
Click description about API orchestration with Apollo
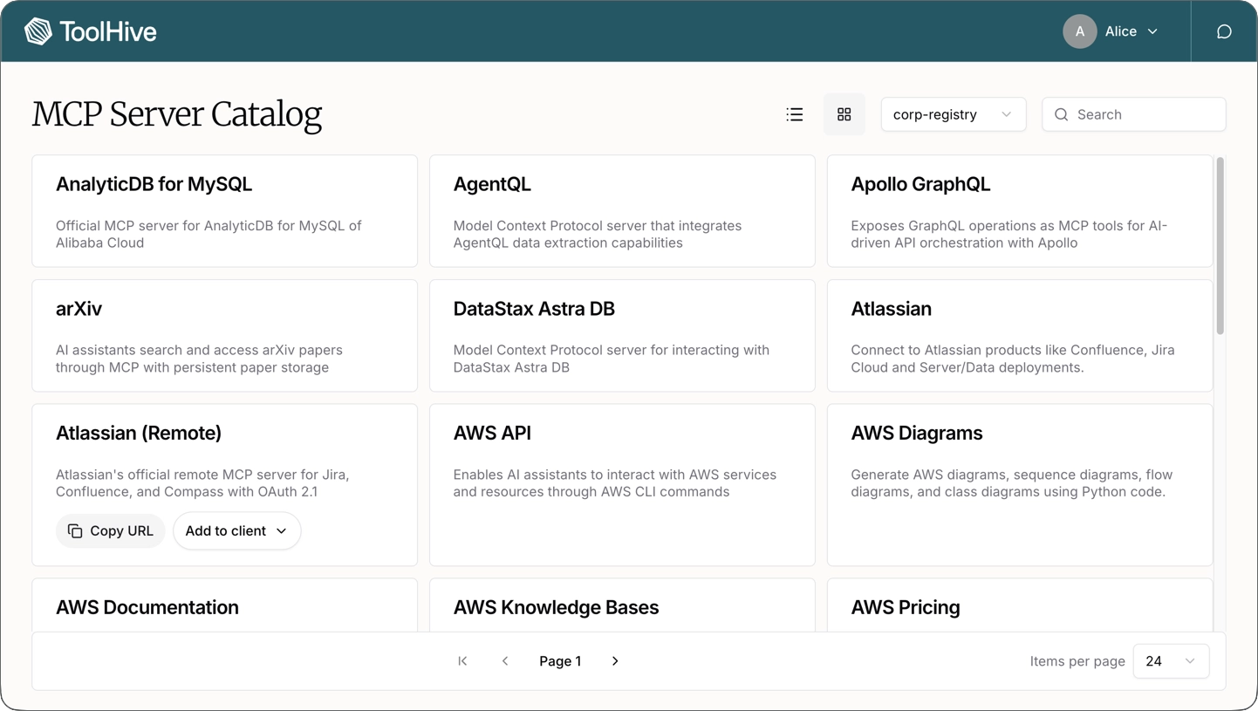1008,234
